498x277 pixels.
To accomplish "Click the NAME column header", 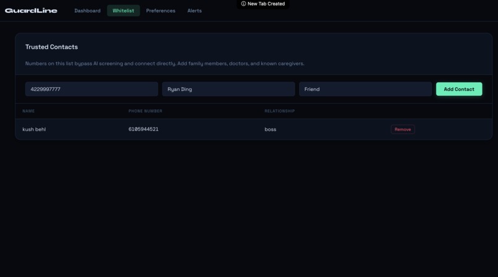I will point(28,111).
